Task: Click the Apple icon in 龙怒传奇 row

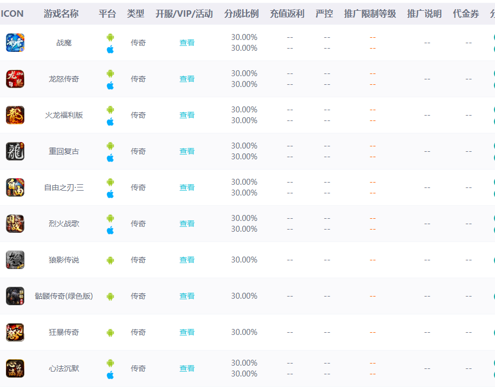Action: (110, 85)
